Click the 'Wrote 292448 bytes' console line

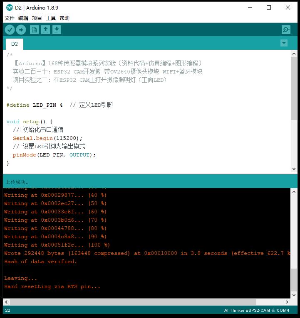tap(147, 253)
